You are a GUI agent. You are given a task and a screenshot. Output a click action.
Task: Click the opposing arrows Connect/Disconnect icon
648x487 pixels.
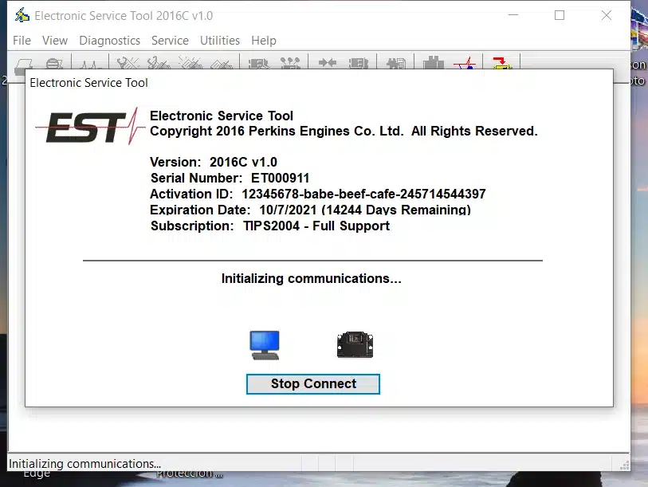(x=327, y=63)
